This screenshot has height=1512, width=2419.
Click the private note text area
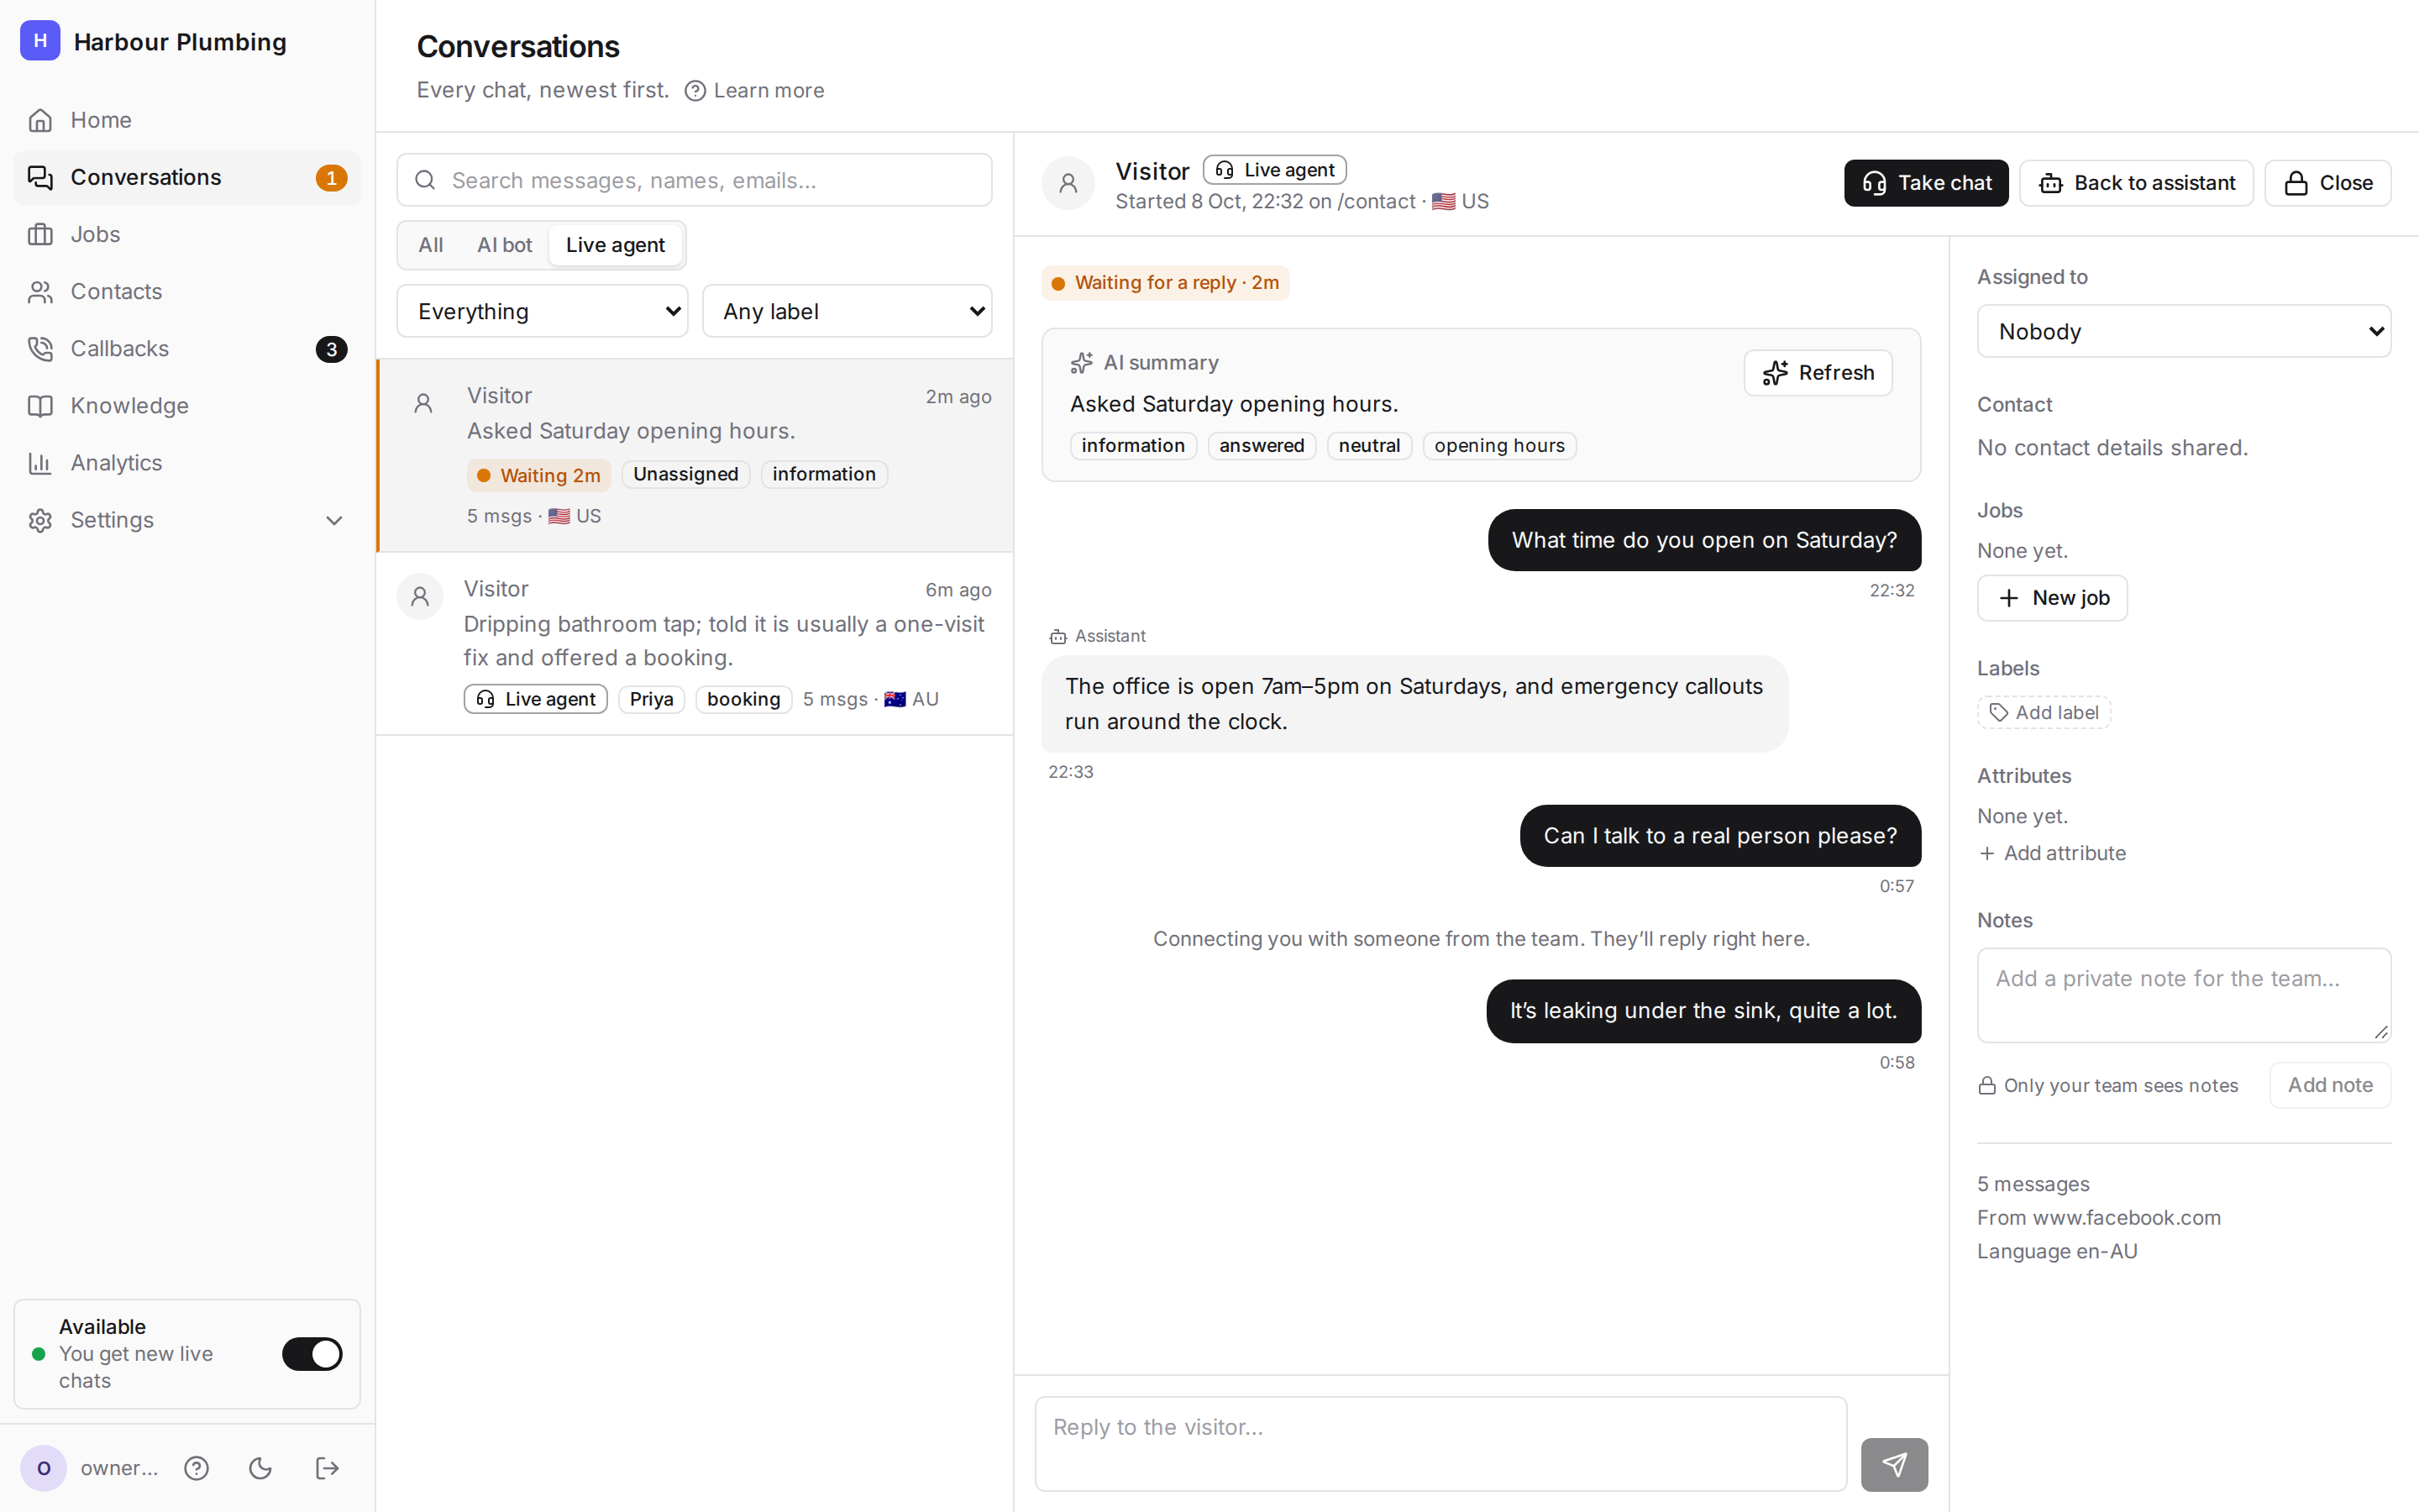pos(2184,995)
